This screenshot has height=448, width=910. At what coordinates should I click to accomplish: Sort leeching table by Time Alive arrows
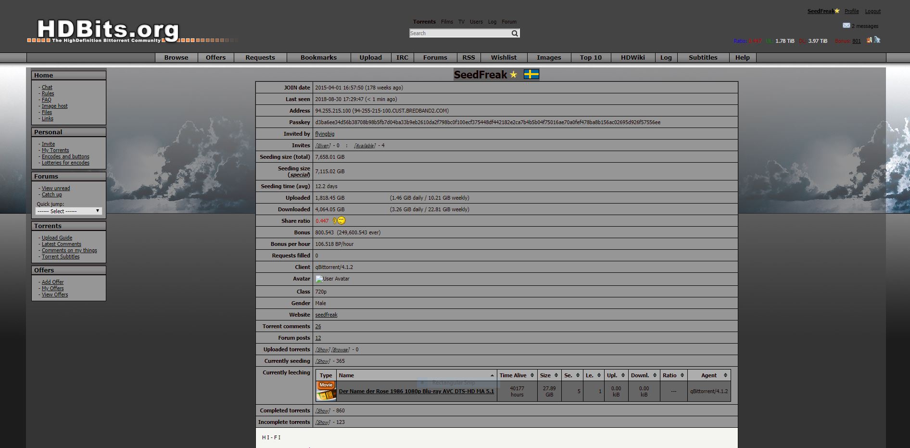point(532,375)
